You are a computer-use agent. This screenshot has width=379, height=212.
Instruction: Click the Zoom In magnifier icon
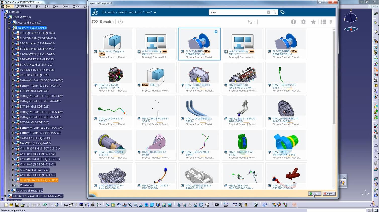point(130,205)
